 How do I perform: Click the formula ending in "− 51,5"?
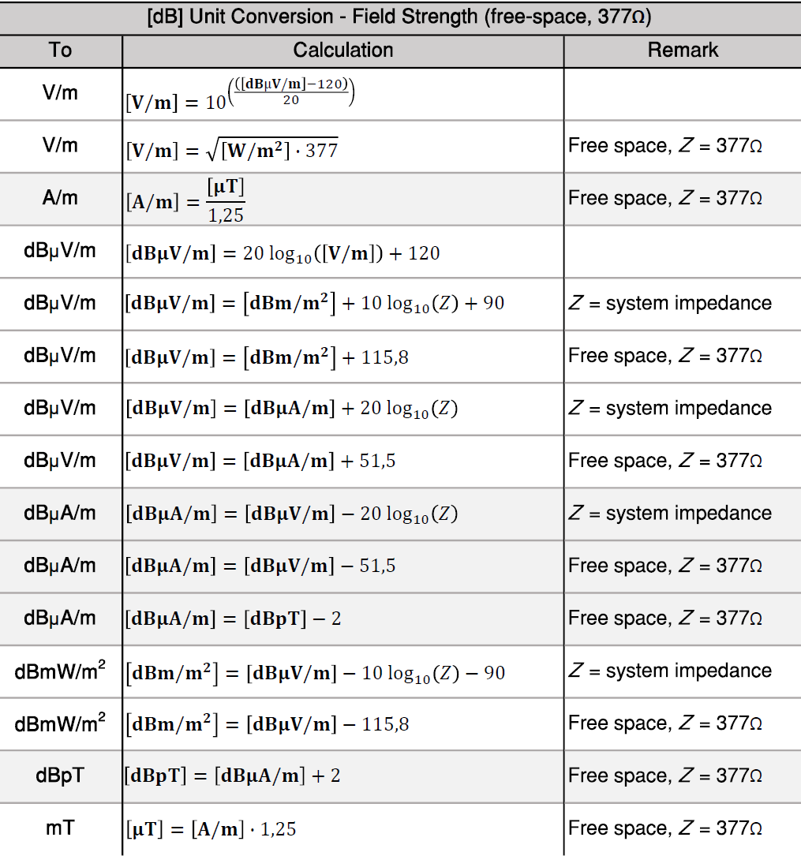coord(260,566)
